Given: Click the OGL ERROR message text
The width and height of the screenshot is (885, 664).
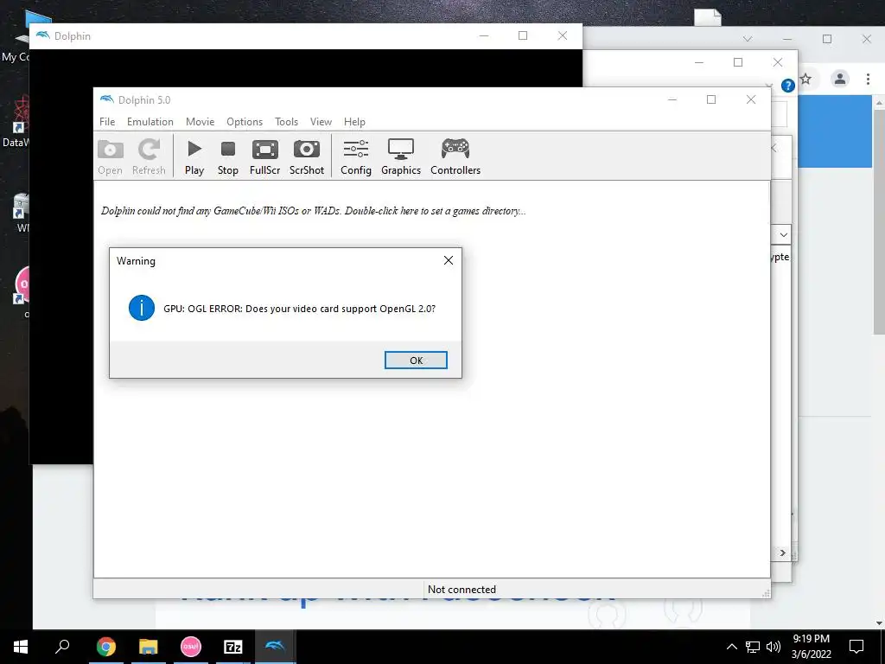Looking at the screenshot, I should (x=299, y=309).
